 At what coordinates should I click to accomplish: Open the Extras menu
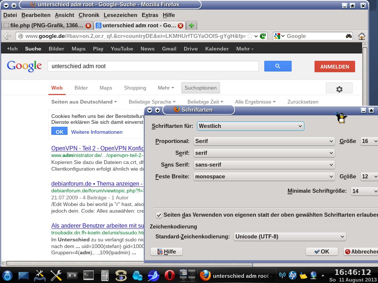[150, 15]
